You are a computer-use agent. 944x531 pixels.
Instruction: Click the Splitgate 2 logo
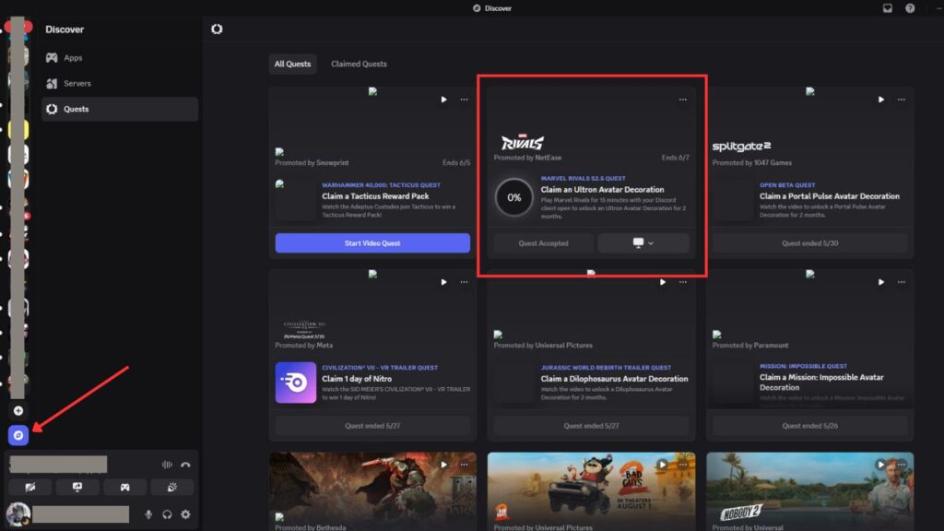[x=742, y=147]
